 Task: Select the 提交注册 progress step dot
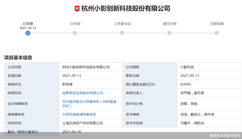169,33
